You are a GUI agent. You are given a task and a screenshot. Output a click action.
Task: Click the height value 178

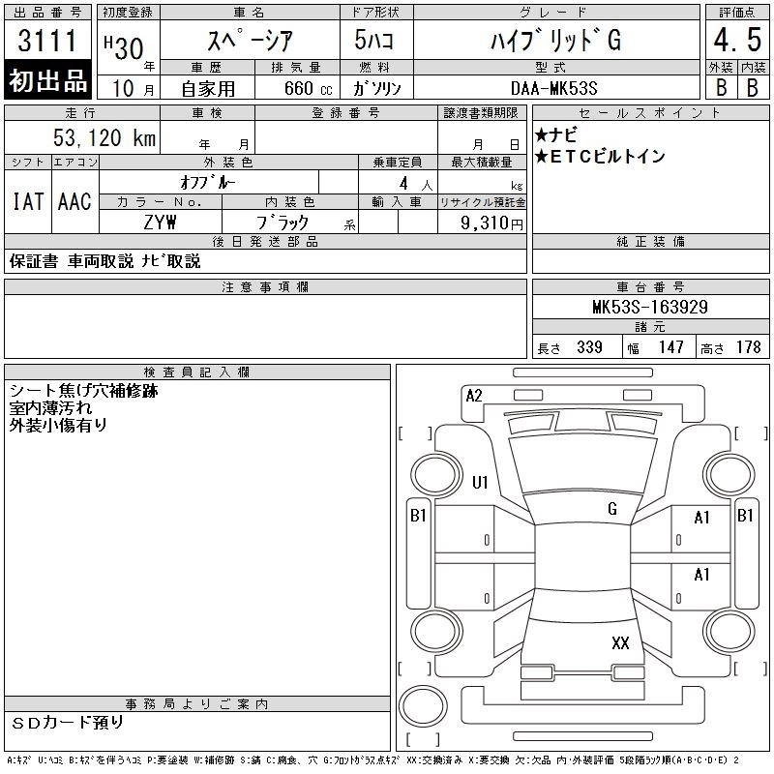pyautogui.click(x=748, y=347)
